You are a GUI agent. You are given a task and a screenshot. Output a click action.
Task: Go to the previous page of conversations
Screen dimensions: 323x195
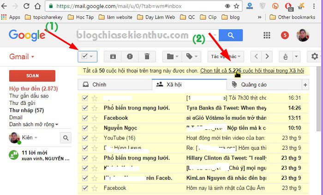click(x=256, y=56)
